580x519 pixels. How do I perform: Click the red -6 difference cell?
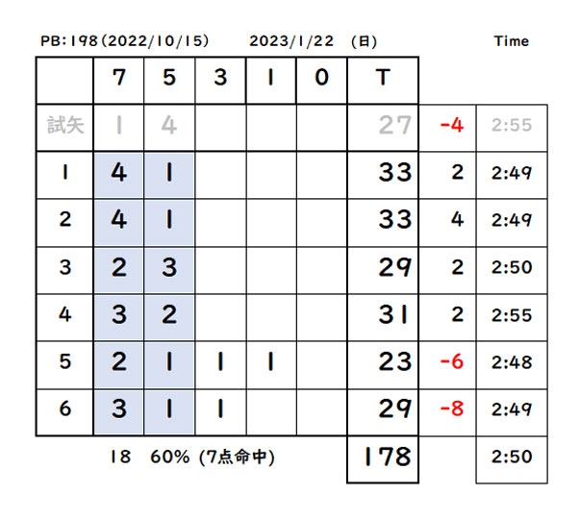447,365
